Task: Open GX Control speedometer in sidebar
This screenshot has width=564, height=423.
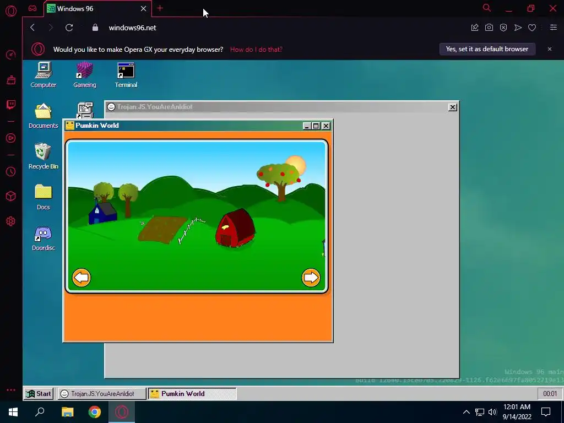Action: click(11, 55)
